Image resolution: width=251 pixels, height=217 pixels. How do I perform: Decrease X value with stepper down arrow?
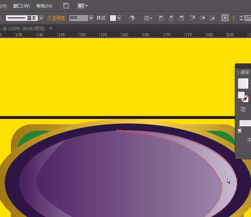click(x=241, y=20)
